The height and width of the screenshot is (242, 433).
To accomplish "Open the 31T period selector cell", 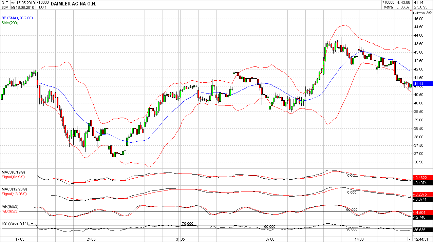I will tap(4, 2).
